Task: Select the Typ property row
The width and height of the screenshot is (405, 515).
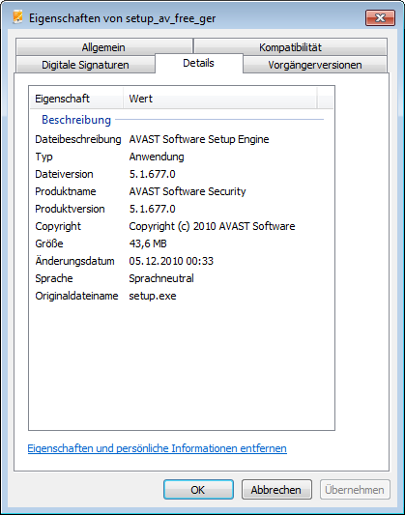Action: 182,157
